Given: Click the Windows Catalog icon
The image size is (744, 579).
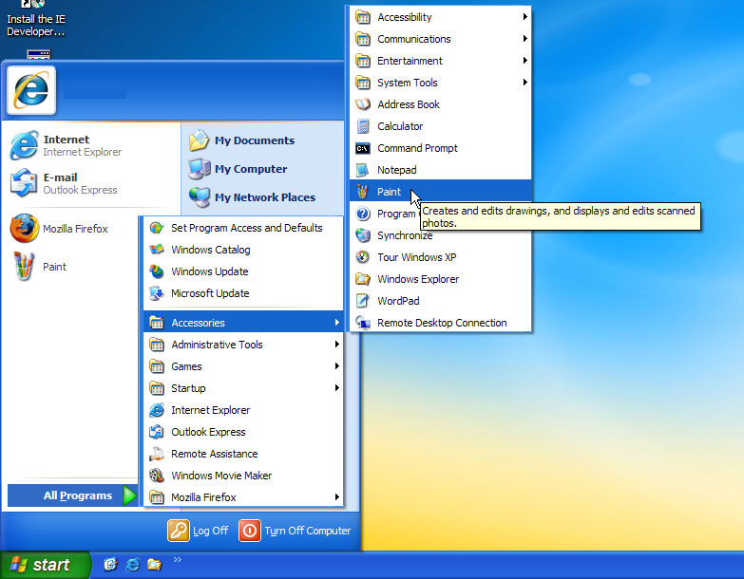Looking at the screenshot, I should (x=157, y=250).
